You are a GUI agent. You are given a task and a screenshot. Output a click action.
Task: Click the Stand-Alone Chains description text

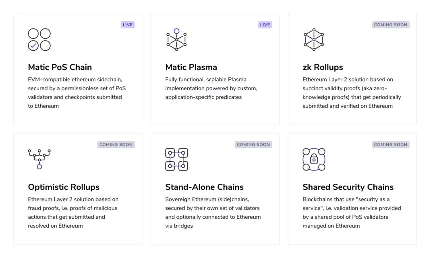point(213,213)
